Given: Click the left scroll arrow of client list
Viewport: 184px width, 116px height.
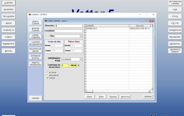Looking at the screenshot, I should (x=86, y=91).
